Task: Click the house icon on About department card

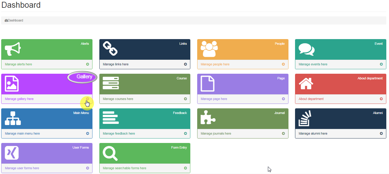Action: coord(306,84)
